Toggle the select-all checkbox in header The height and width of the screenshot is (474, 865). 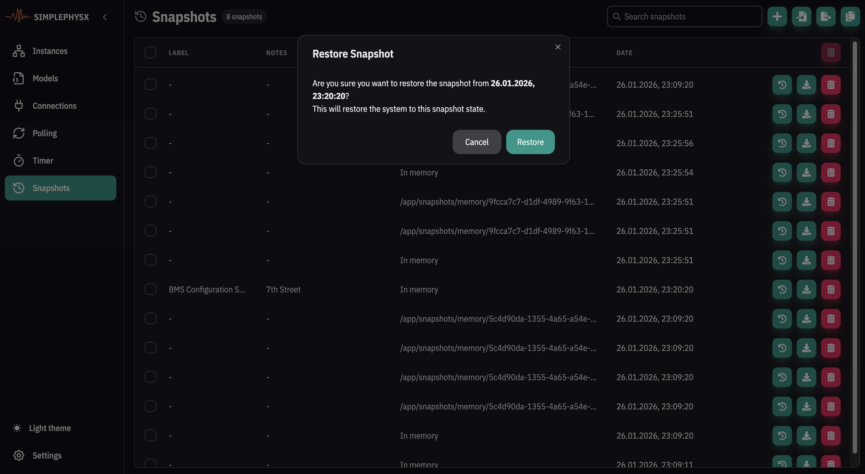(150, 52)
